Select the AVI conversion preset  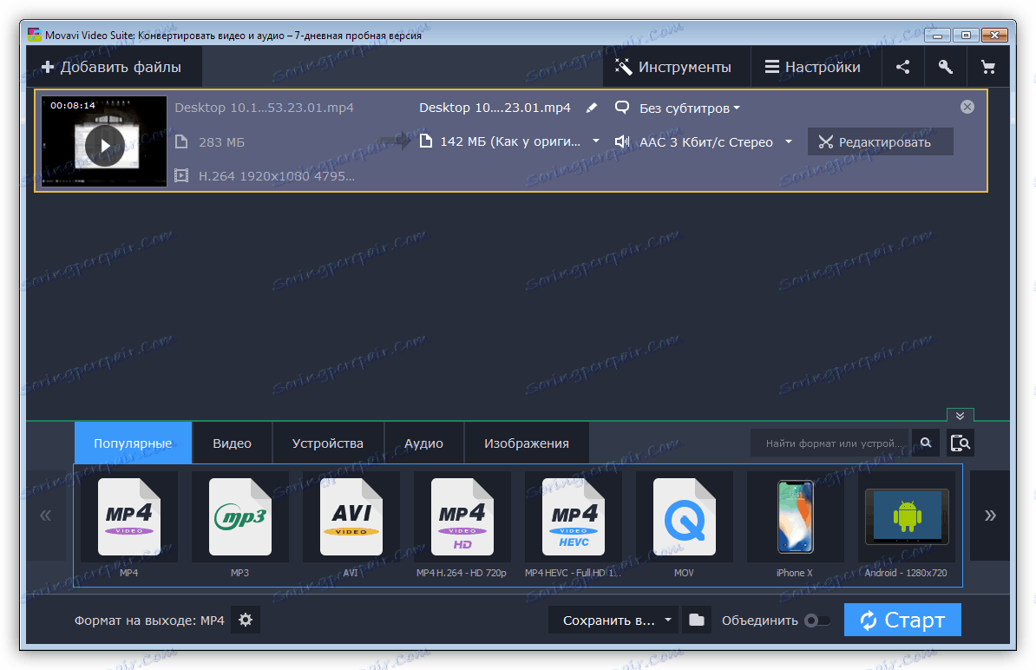click(351, 516)
